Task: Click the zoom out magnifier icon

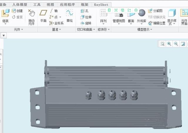Action: coord(176,44)
